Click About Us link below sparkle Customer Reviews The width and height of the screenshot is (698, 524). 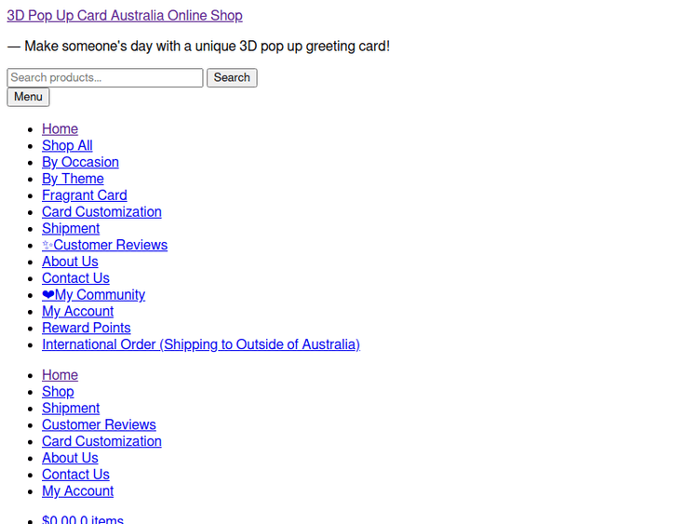pos(70,262)
